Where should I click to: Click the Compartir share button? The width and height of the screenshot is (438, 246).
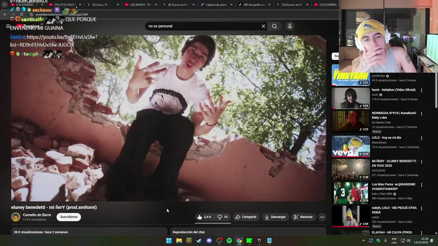(x=246, y=217)
